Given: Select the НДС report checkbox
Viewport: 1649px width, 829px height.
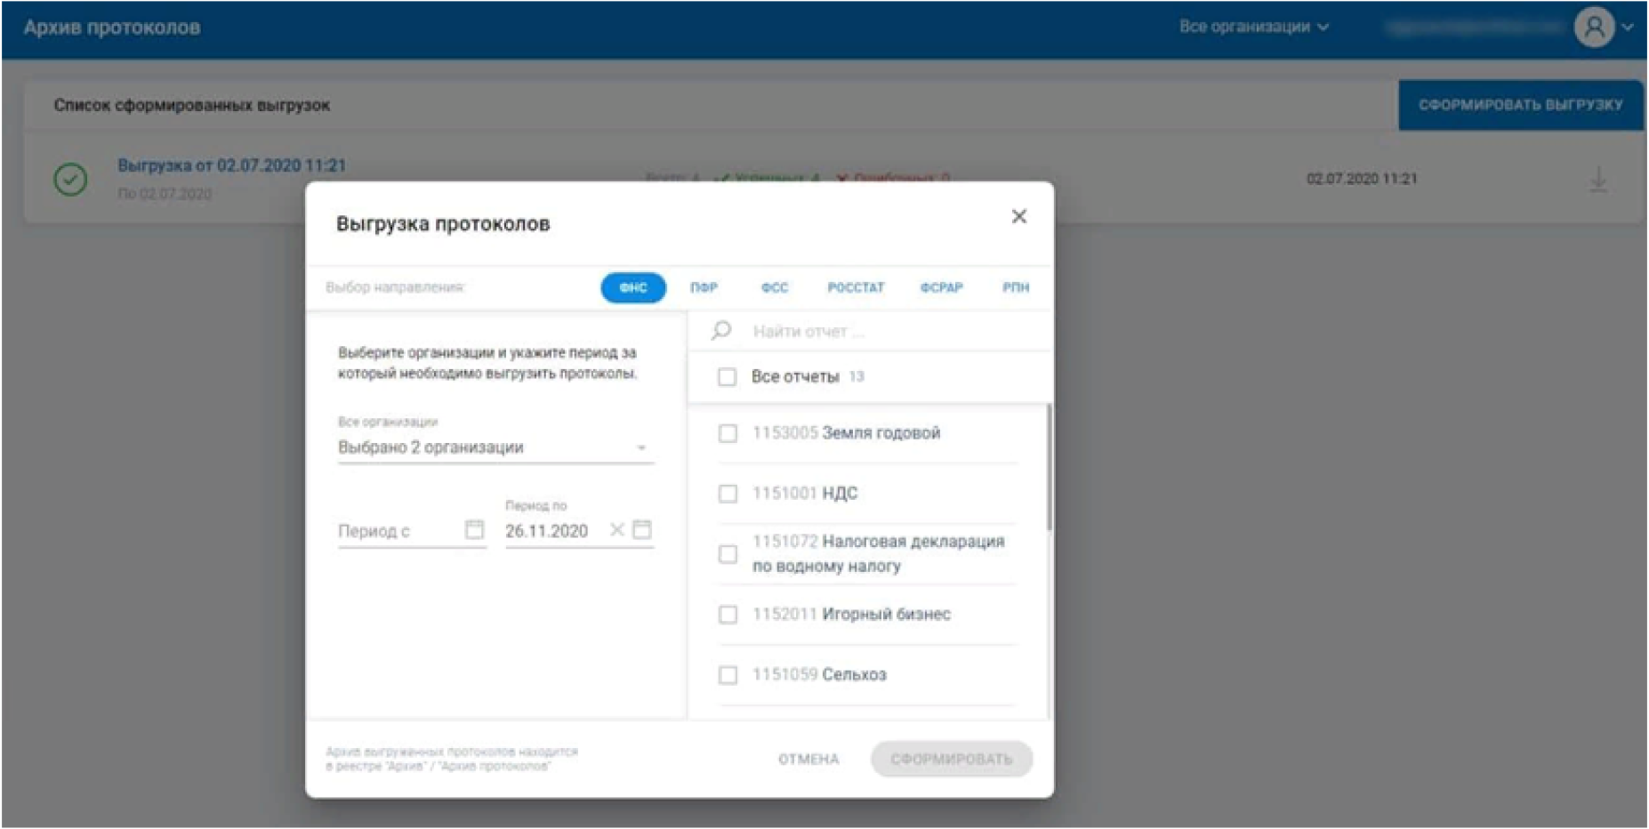Looking at the screenshot, I should click(728, 494).
